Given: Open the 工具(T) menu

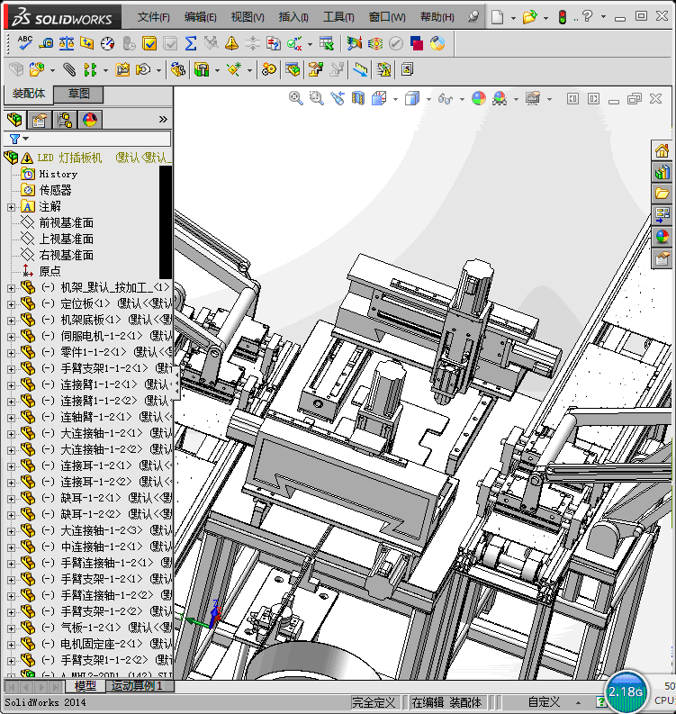Looking at the screenshot, I should 338,17.
